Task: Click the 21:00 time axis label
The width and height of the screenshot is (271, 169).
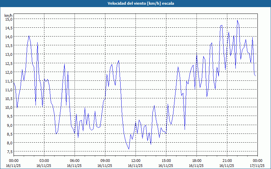Action: coord(227,161)
